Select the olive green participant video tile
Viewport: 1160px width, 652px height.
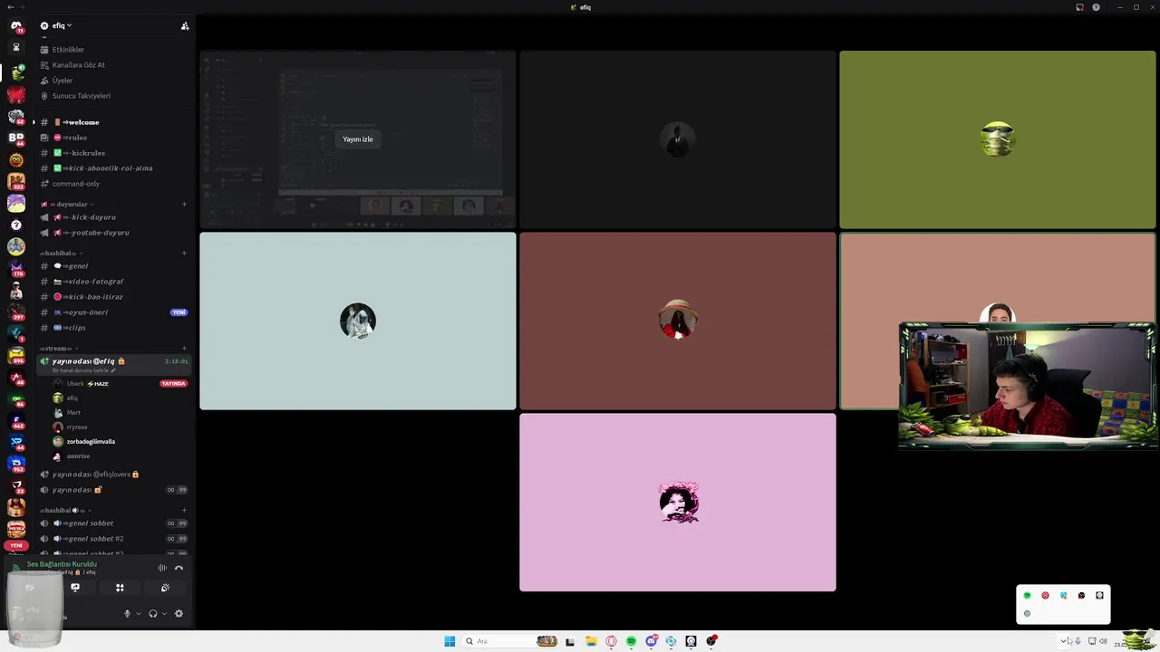pos(997,139)
